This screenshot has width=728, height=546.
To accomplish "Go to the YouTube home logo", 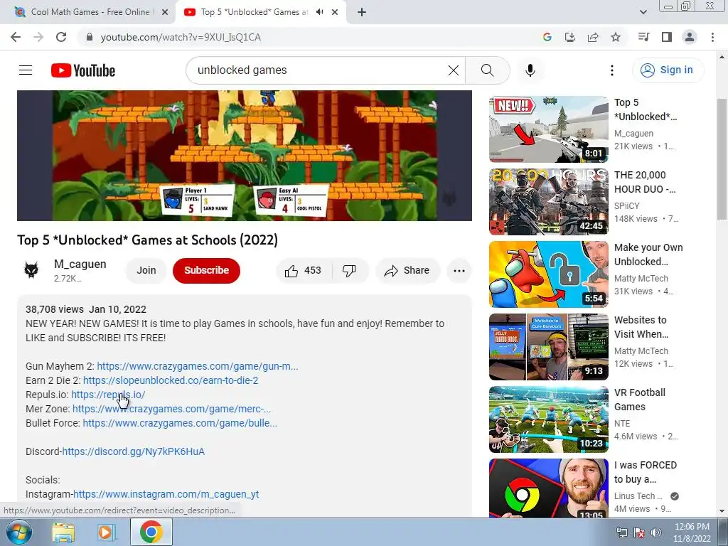I will (x=83, y=70).
